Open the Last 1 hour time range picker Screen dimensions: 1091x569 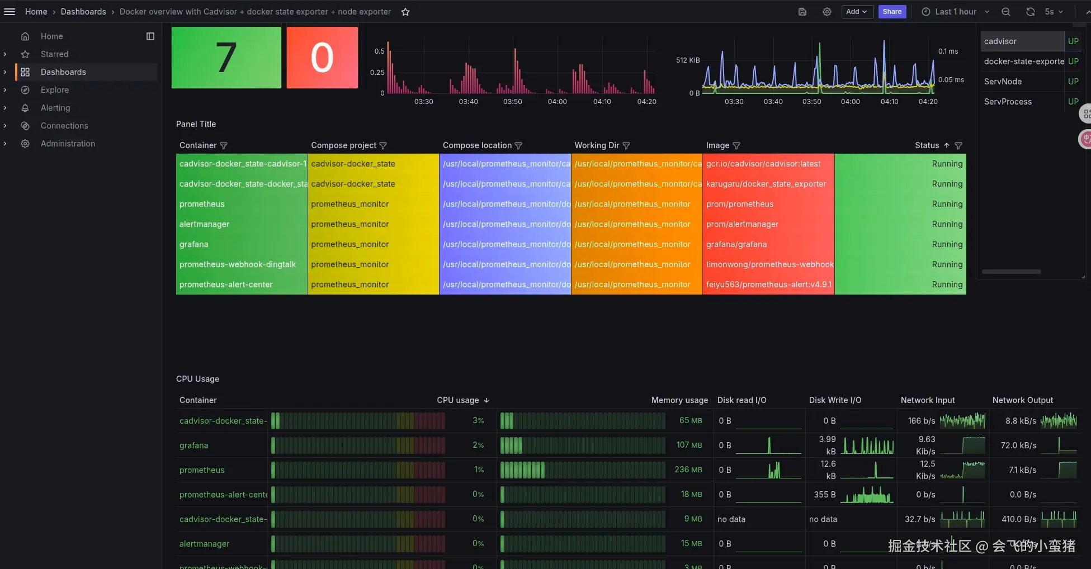coord(955,12)
